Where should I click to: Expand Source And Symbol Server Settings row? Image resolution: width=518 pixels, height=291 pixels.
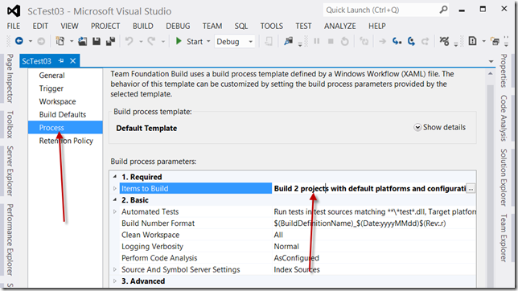click(x=115, y=269)
